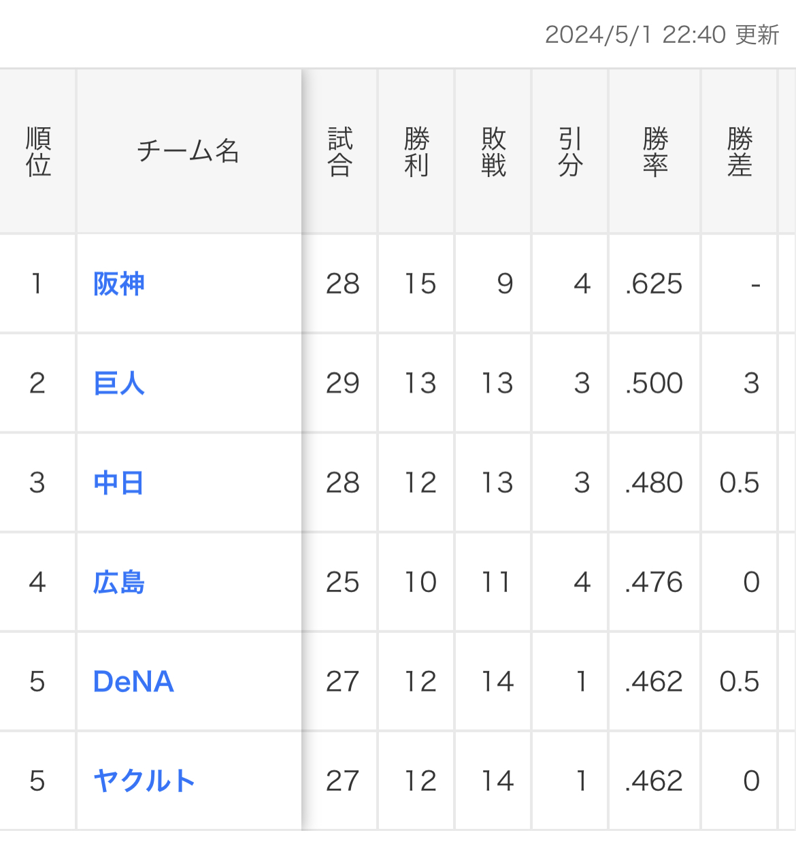Screen dimensions: 796x852
Task: Select the 勝差 column header
Action: coord(740,151)
